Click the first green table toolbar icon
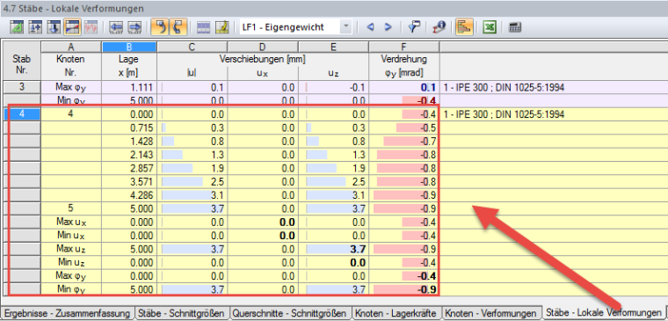Screen dimensions: 668x321 pyautogui.click(x=17, y=27)
